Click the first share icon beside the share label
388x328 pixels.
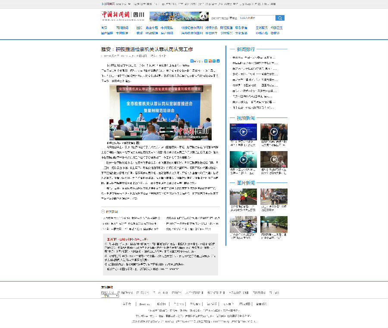pos(206,61)
